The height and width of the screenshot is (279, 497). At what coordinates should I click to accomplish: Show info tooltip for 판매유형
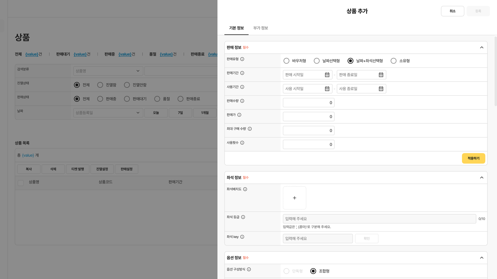click(x=242, y=59)
